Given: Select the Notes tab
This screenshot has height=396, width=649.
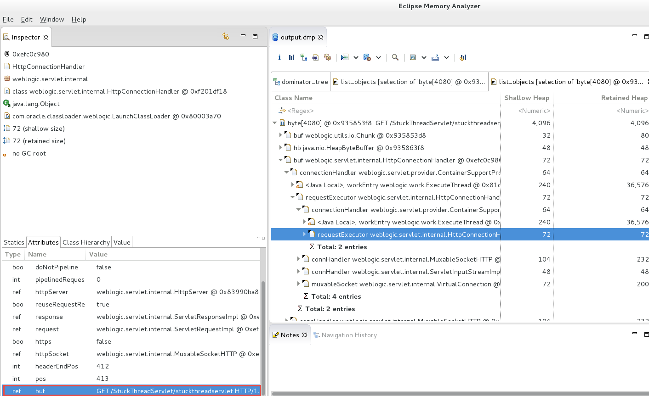Looking at the screenshot, I should tap(290, 335).
